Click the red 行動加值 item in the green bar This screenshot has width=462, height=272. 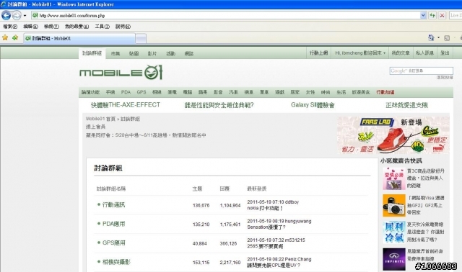[385, 92]
